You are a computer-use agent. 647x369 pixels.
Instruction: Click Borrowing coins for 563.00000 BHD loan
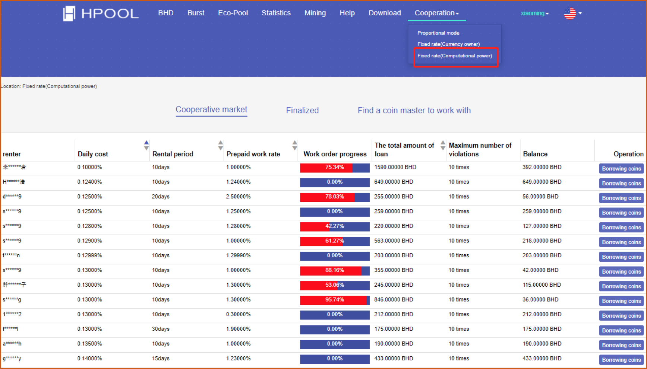coord(621,242)
